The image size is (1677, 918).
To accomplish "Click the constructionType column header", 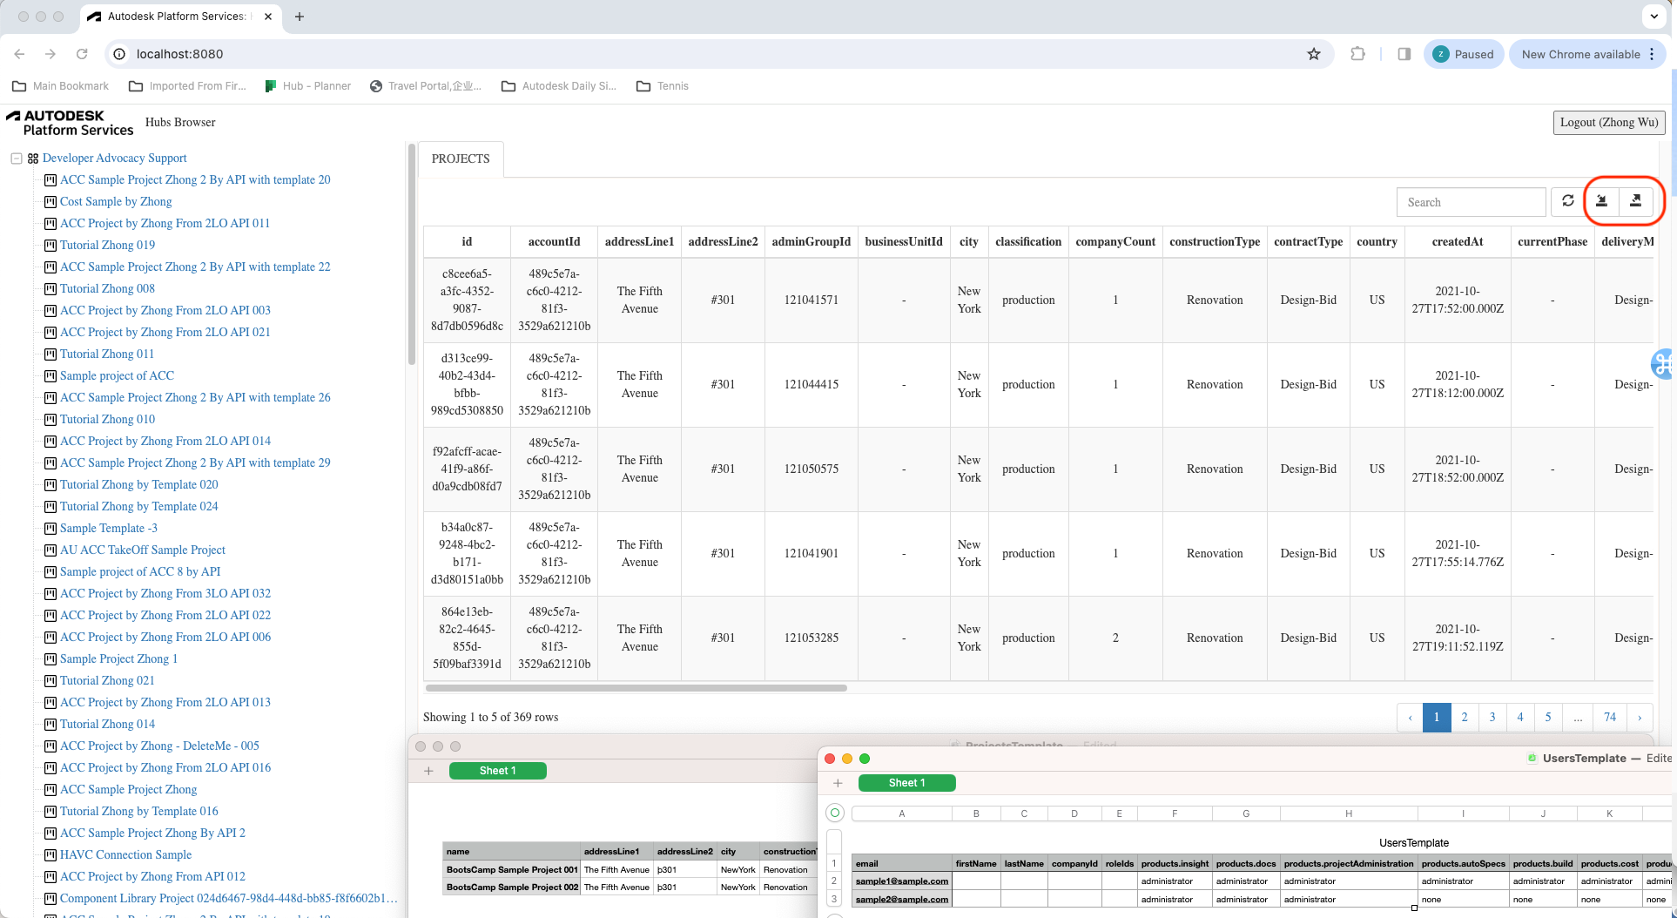I will coord(1215,242).
